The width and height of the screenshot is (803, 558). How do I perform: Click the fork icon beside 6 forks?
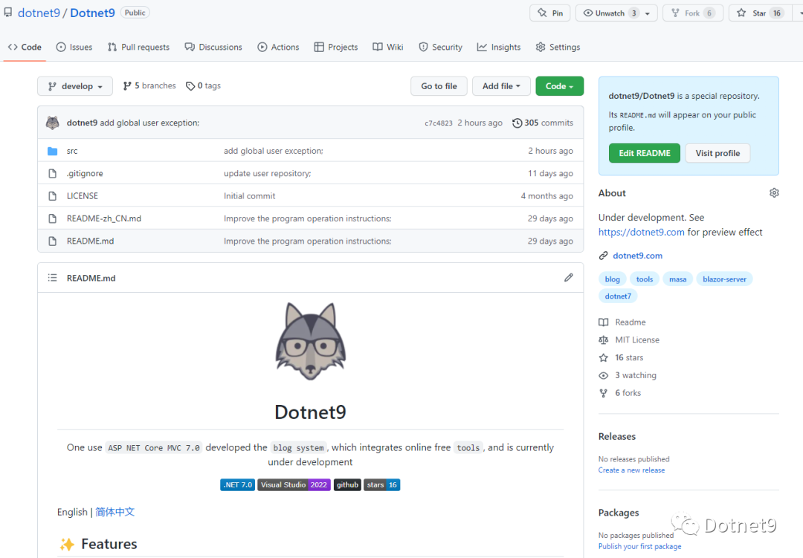pyautogui.click(x=603, y=393)
